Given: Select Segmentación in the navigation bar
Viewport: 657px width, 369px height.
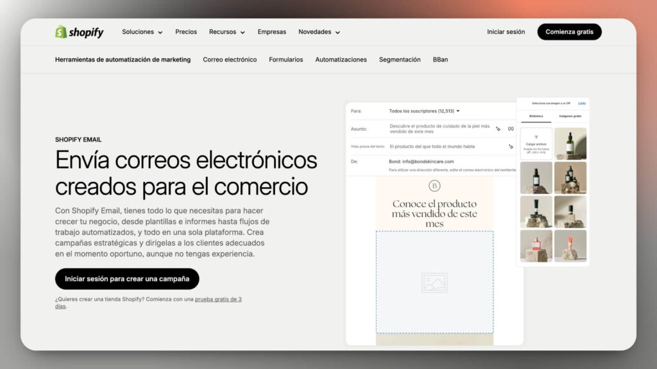Looking at the screenshot, I should click(x=399, y=59).
